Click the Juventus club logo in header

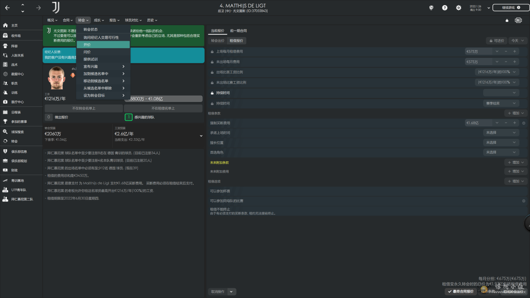point(56,7)
